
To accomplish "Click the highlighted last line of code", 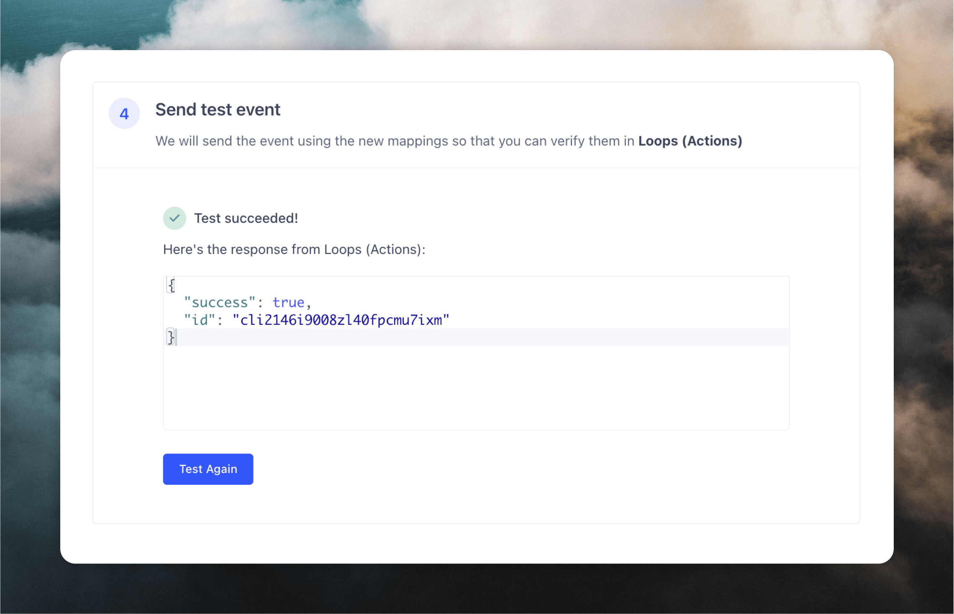I will [x=481, y=337].
